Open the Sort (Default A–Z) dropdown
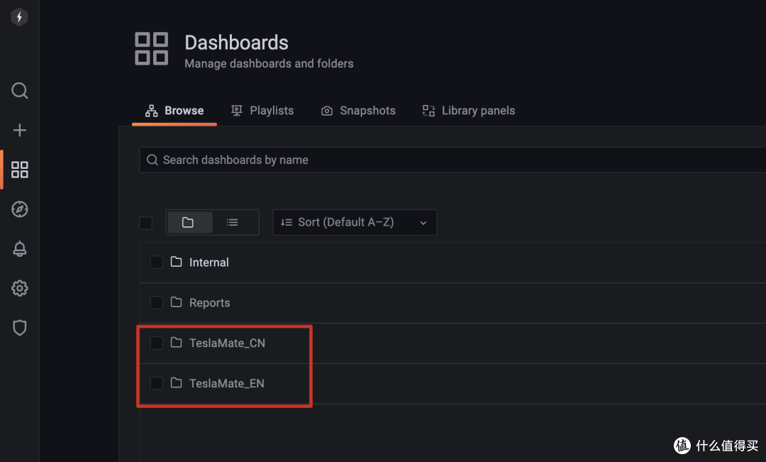 pos(354,222)
